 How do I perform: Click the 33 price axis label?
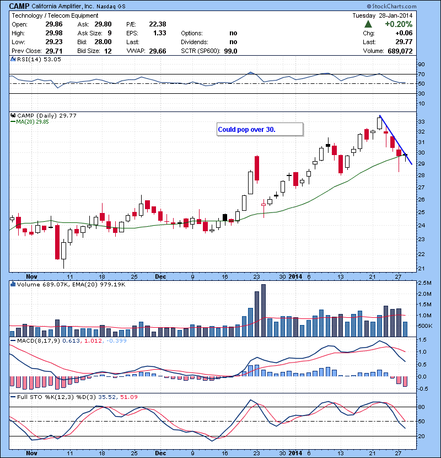422,121
